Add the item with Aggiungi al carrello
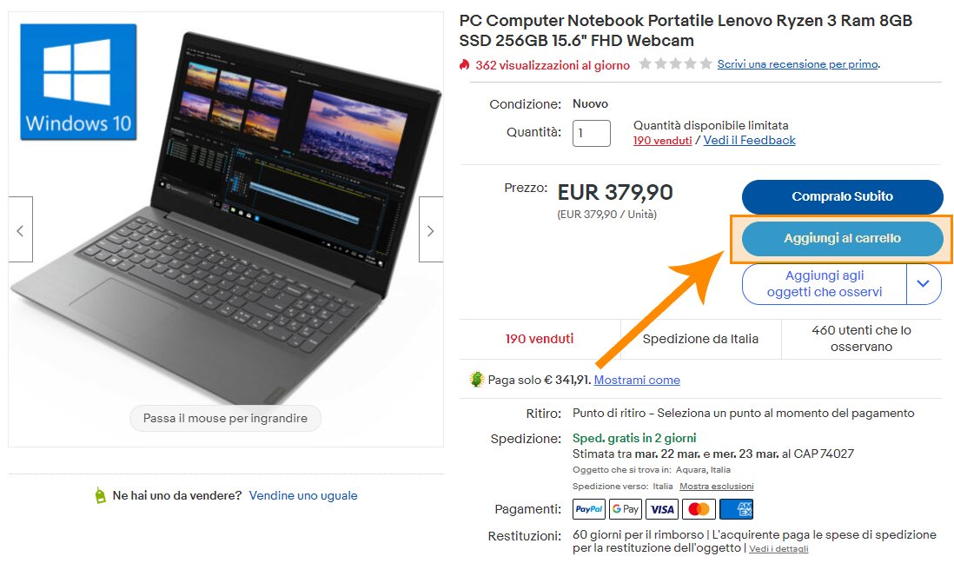The image size is (954, 583). coord(842,239)
